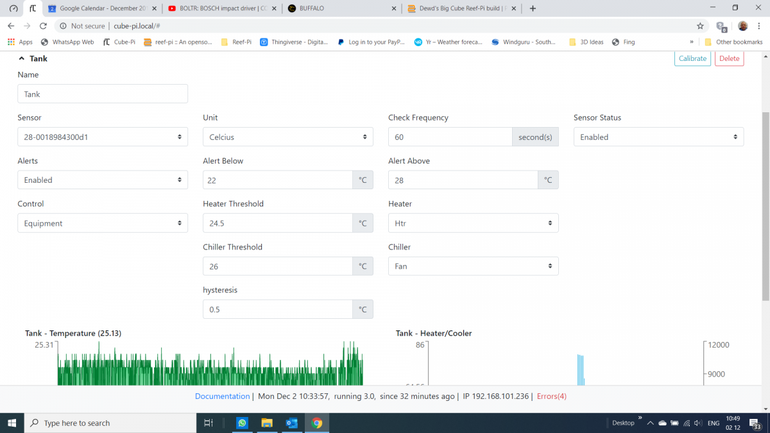Click the page vertical scrollbar
The height and width of the screenshot is (433, 770).
coord(766,205)
